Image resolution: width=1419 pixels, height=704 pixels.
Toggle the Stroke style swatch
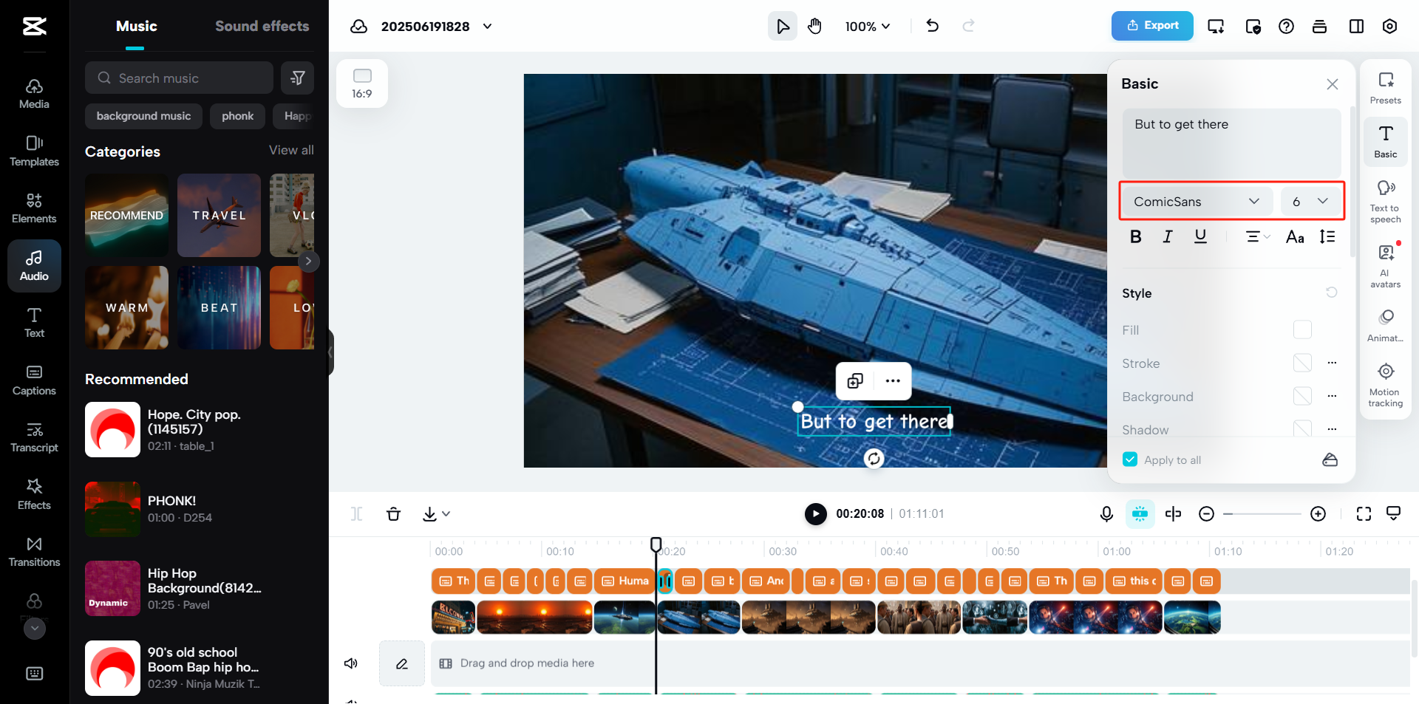pos(1302,363)
